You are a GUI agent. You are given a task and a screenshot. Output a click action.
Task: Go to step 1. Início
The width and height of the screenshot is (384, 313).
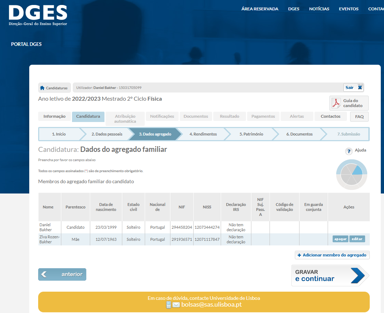pos(59,134)
